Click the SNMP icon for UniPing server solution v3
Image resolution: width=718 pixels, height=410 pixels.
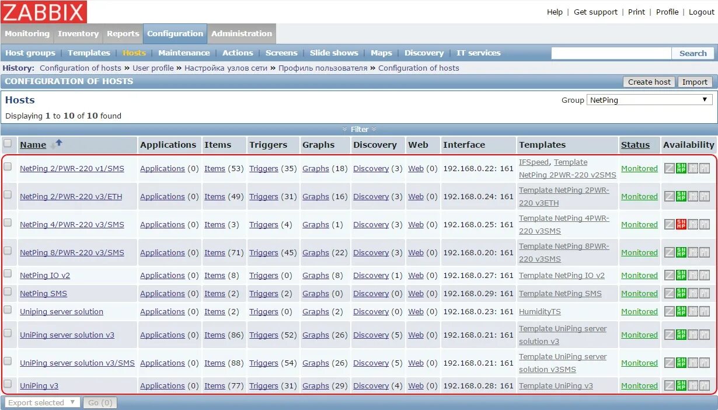681,335
